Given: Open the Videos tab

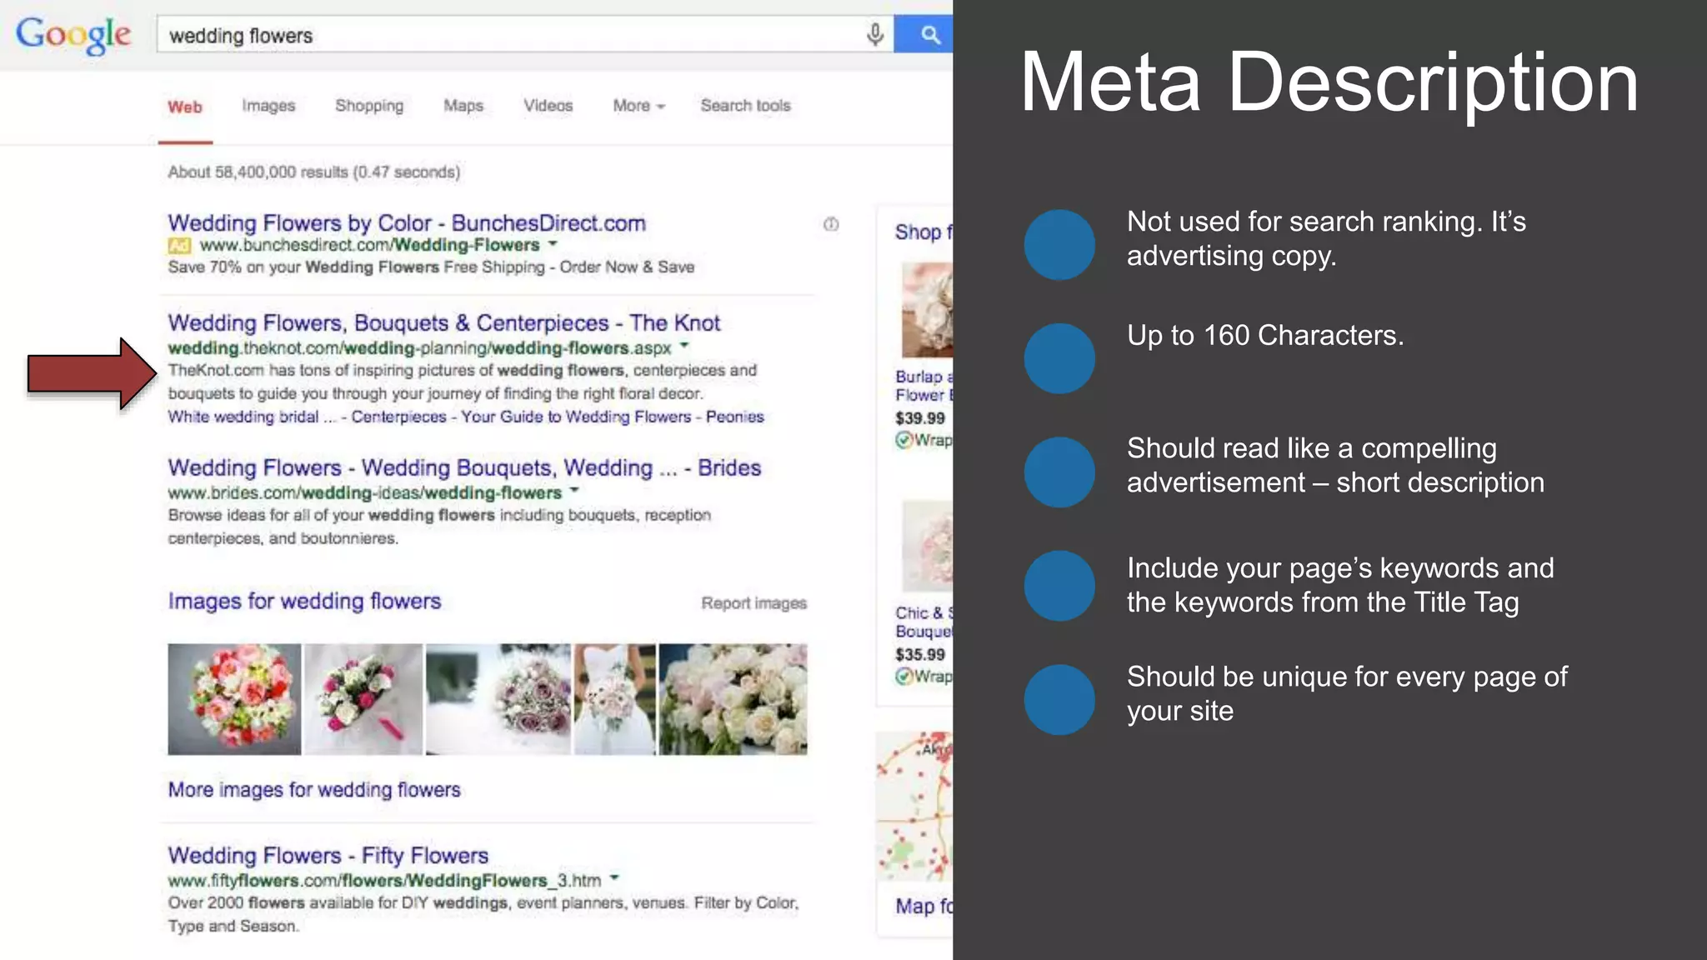Looking at the screenshot, I should coord(548,106).
